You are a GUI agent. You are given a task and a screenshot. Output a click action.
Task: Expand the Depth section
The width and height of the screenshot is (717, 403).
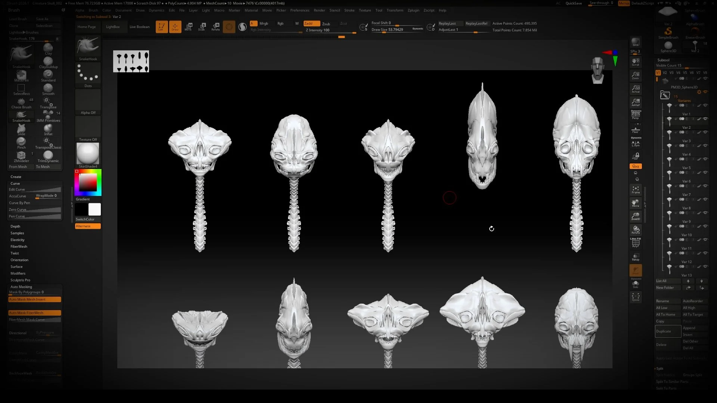(x=15, y=226)
